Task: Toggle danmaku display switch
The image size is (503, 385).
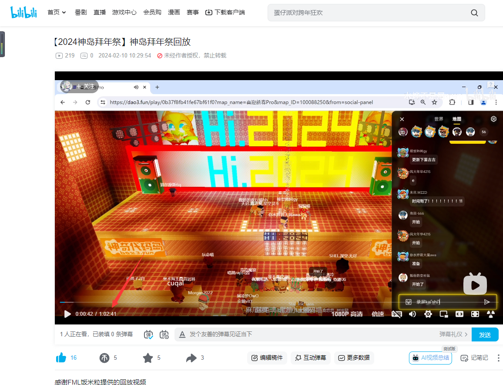Action: coord(148,334)
